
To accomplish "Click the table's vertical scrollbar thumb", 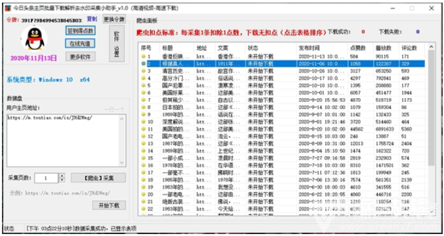I will 431,108.
